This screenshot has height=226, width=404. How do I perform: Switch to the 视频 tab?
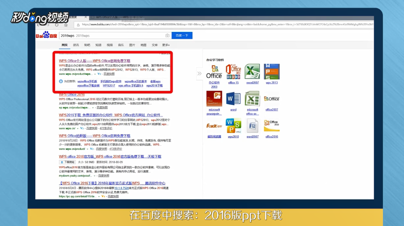click(110, 45)
